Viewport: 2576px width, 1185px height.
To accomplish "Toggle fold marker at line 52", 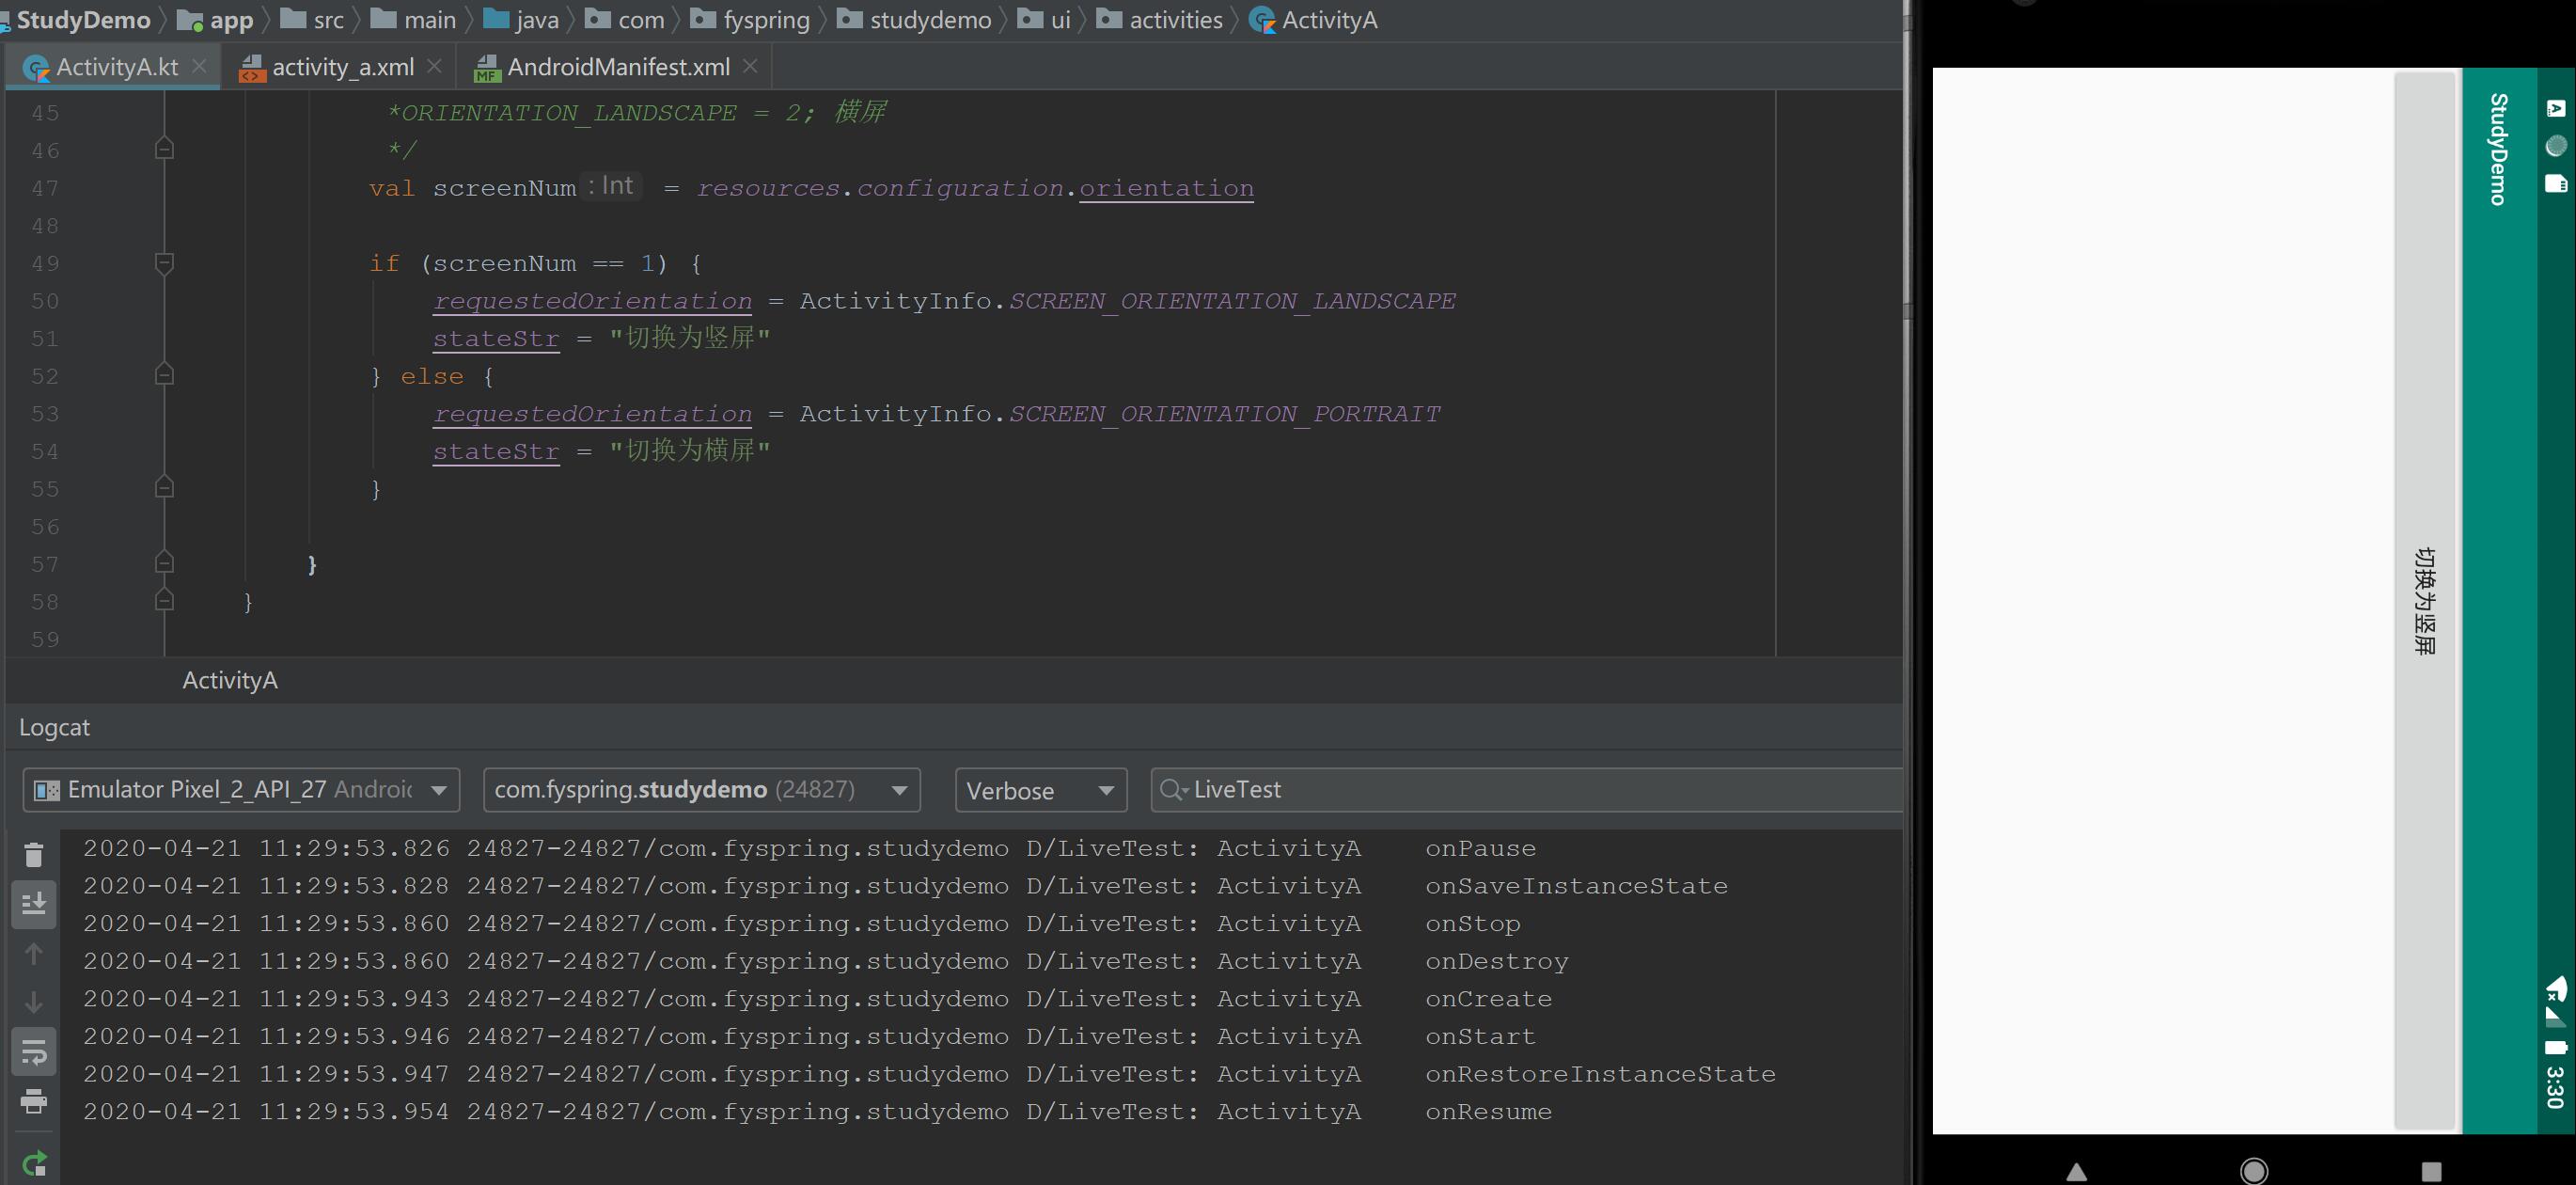I will coord(165,374).
